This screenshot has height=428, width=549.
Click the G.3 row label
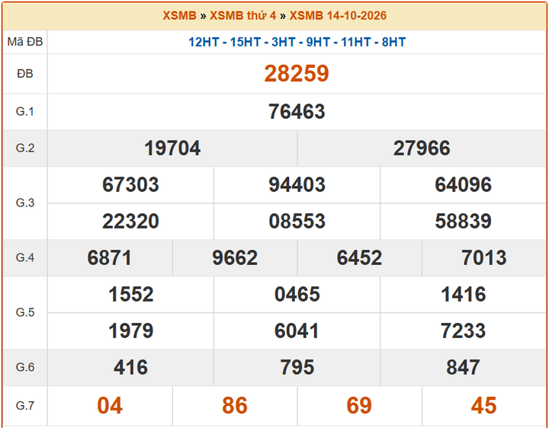click(x=25, y=203)
